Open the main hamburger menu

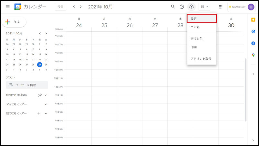tap(7, 7)
